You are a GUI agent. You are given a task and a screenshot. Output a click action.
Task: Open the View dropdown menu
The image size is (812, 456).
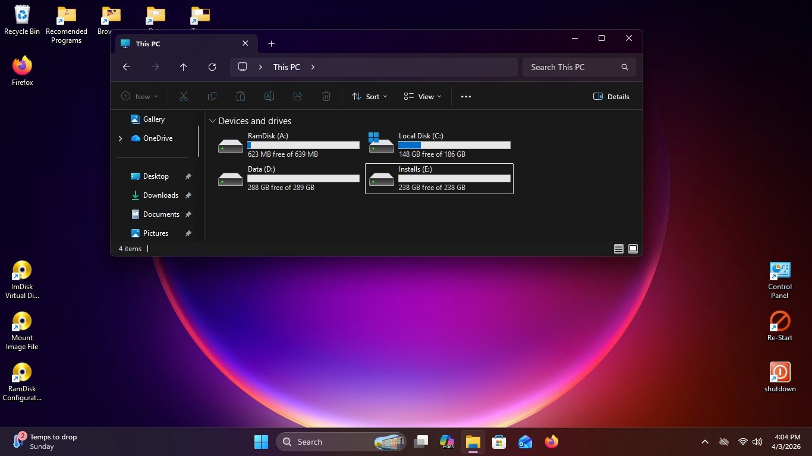[423, 97]
